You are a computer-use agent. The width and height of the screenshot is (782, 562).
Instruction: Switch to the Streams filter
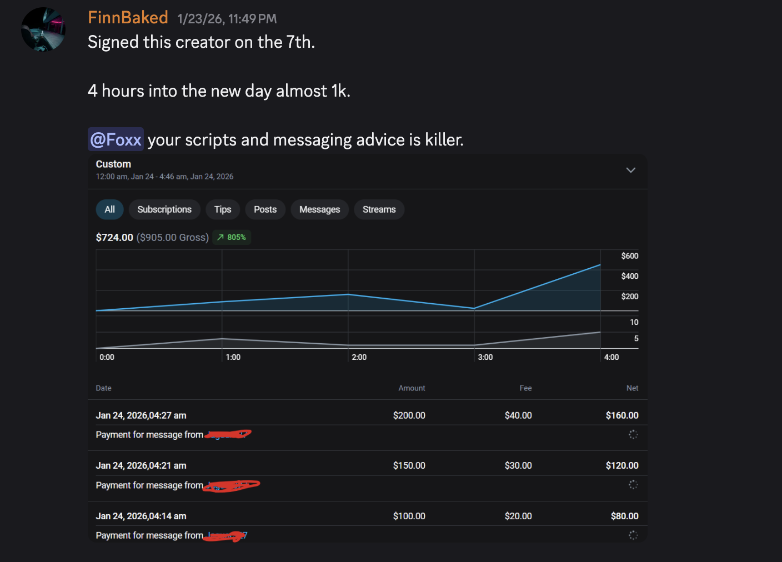[379, 209]
